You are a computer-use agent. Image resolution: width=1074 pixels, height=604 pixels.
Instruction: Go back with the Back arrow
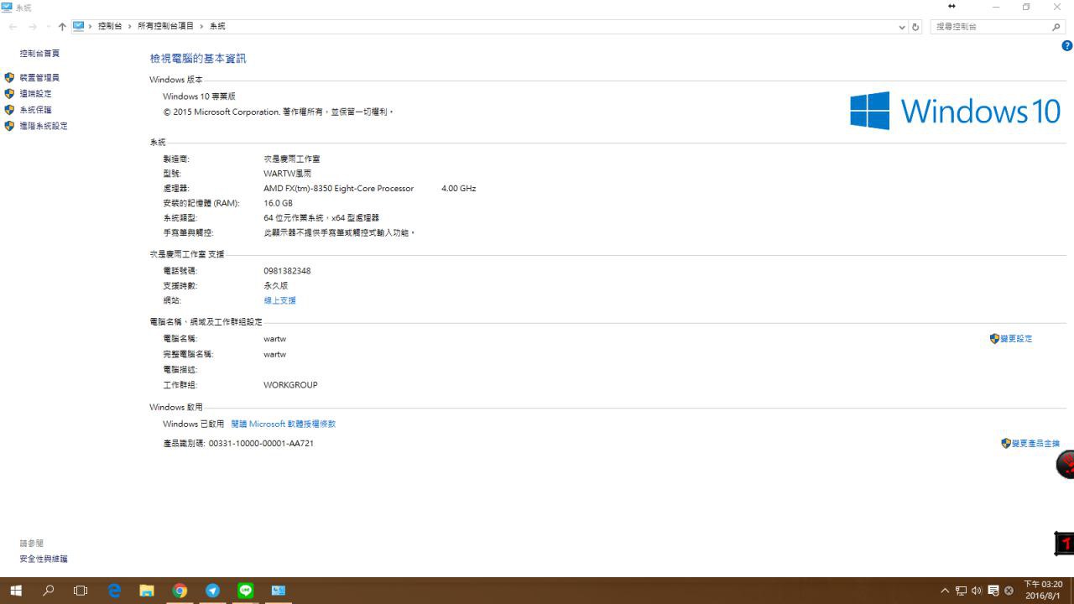(13, 27)
